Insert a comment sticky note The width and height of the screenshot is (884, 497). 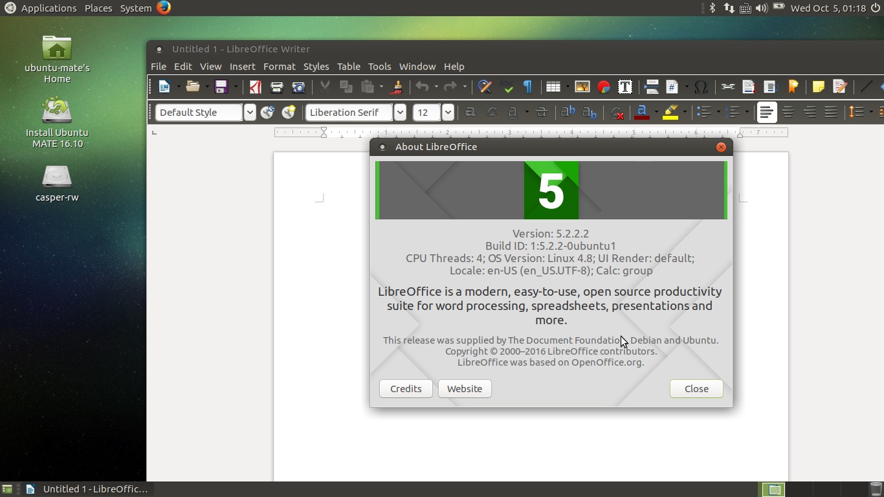(819, 87)
